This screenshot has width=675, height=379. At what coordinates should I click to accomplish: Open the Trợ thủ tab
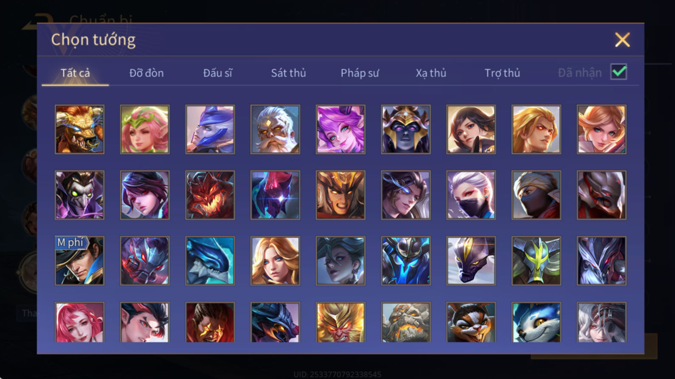[x=502, y=73]
